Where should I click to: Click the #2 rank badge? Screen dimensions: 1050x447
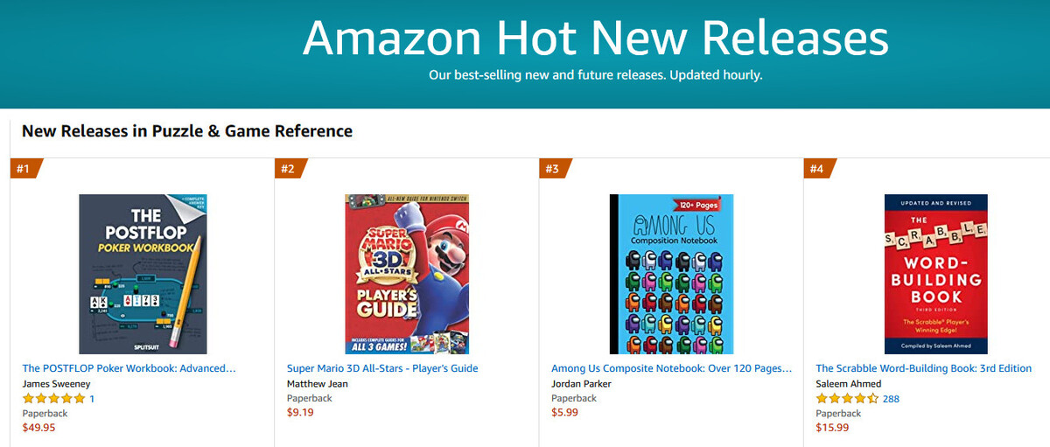pos(288,169)
